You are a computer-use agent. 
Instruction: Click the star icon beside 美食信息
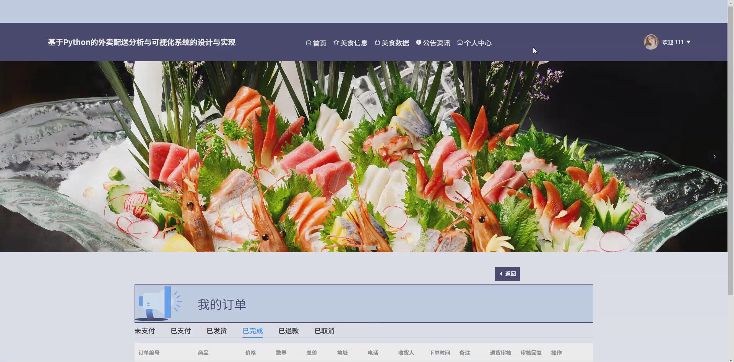[x=336, y=42]
